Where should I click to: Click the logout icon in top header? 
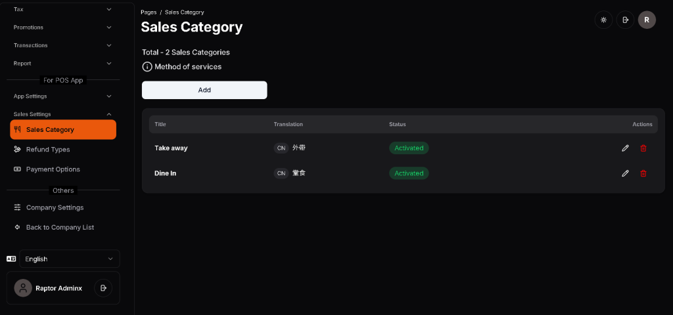(625, 20)
